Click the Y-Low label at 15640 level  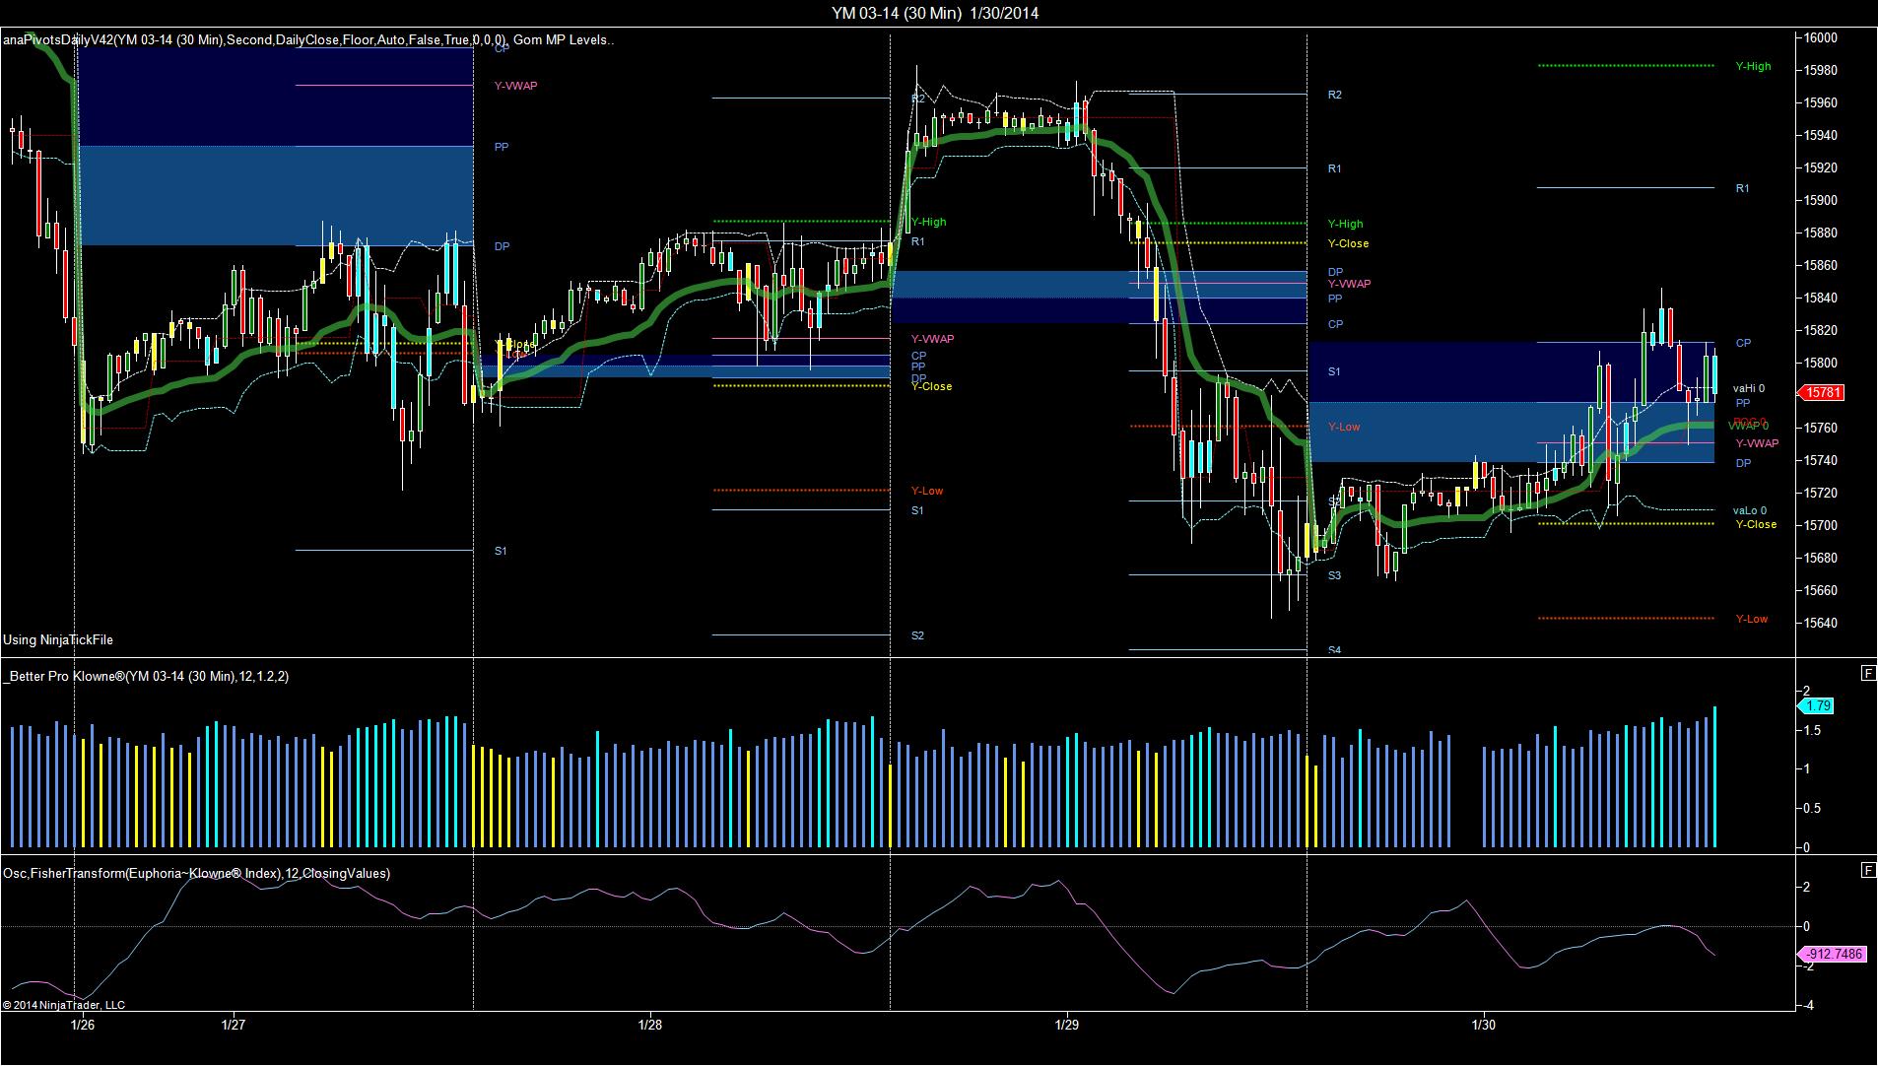(1752, 620)
